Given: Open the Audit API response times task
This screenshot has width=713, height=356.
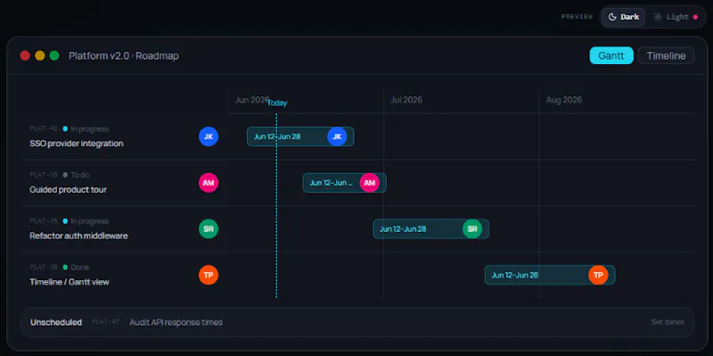Looking at the screenshot, I should (x=176, y=322).
